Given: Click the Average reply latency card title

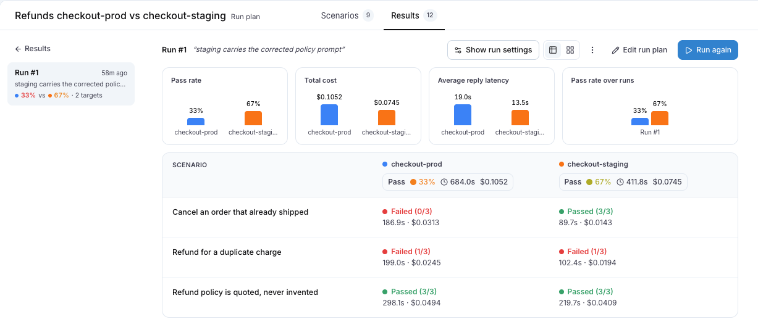Looking at the screenshot, I should pos(473,80).
